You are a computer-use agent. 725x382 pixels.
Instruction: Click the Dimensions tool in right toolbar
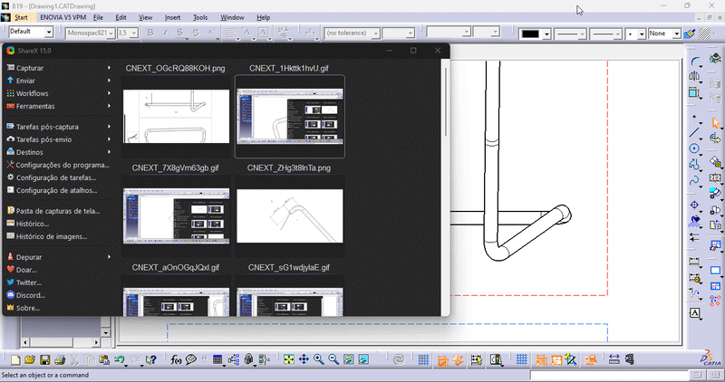pos(694,262)
